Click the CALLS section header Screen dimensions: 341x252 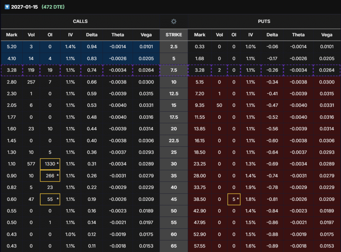(80, 21)
